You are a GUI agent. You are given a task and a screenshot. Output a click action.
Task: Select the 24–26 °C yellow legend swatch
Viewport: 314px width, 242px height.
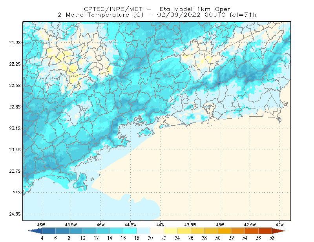tap(184, 231)
